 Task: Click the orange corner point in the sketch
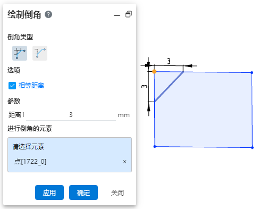[154, 71]
